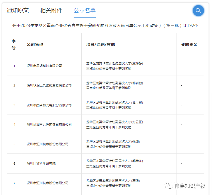
Task: Select 深圳计算科学研究院 in row 6
Action: pyautogui.click(x=41, y=164)
